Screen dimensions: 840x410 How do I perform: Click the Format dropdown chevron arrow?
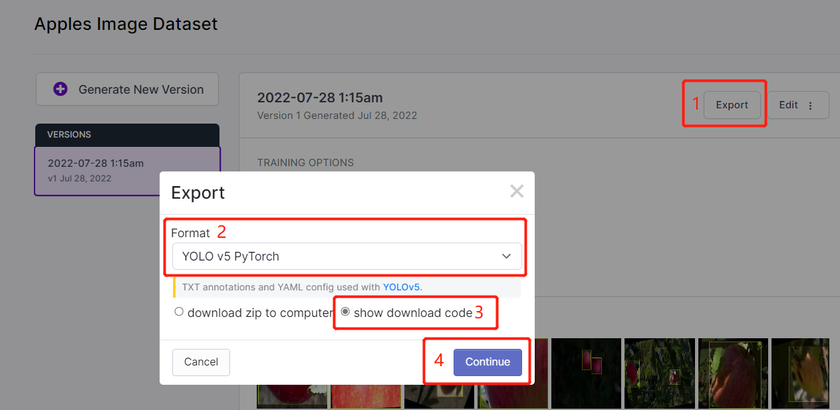(x=507, y=256)
